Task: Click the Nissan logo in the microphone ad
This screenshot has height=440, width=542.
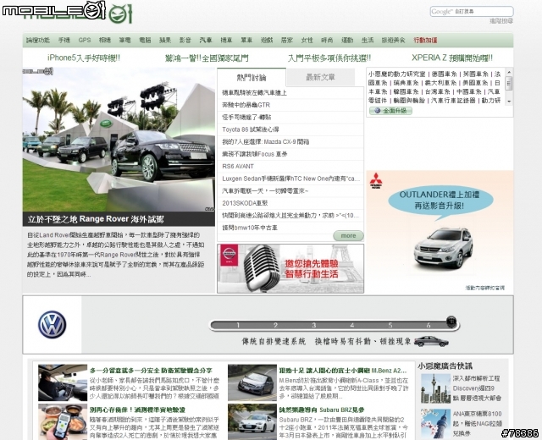Action: click(x=230, y=256)
